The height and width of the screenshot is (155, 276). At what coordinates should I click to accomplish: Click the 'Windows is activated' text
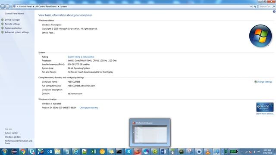[51, 104]
